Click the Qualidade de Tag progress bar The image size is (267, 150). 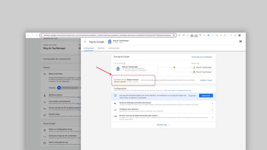pyautogui.click(x=126, y=82)
